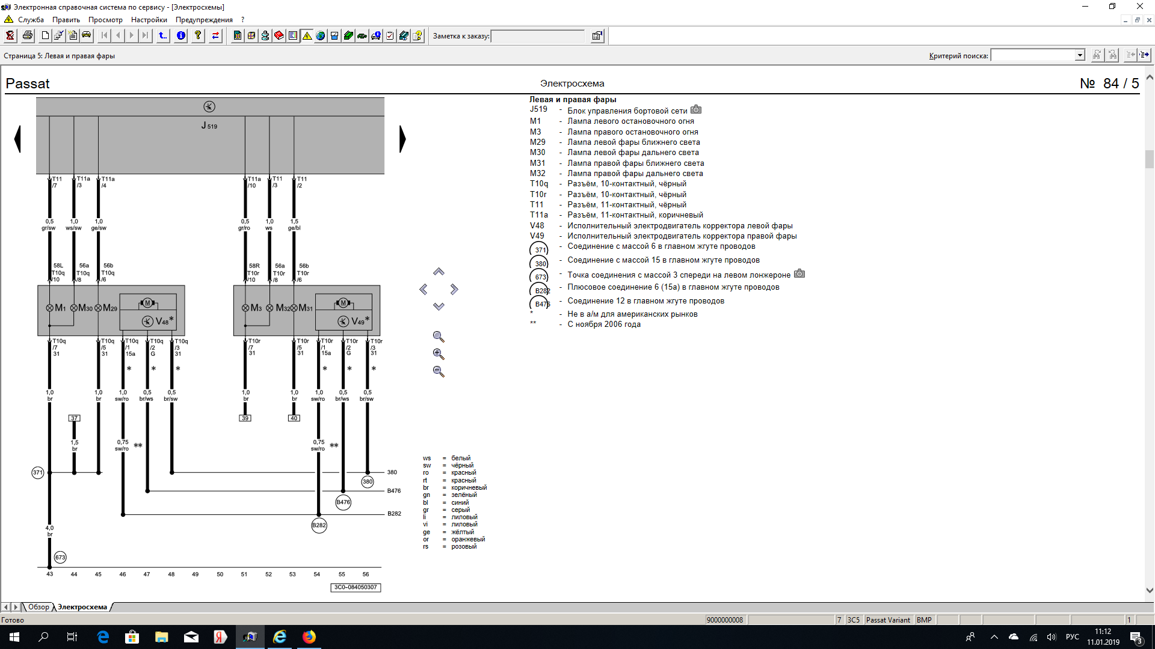
Task: Click the yellow question mark help icon
Action: click(x=198, y=36)
